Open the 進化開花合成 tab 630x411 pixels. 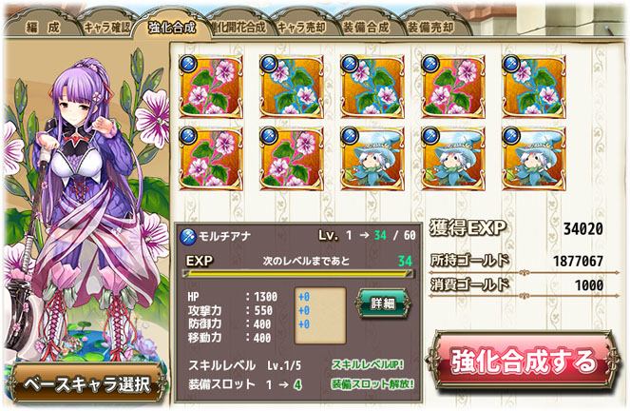(x=239, y=27)
